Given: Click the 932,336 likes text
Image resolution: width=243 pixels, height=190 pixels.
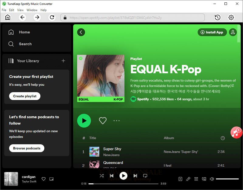Looking at the screenshot, I should pyautogui.click(x=163, y=99).
